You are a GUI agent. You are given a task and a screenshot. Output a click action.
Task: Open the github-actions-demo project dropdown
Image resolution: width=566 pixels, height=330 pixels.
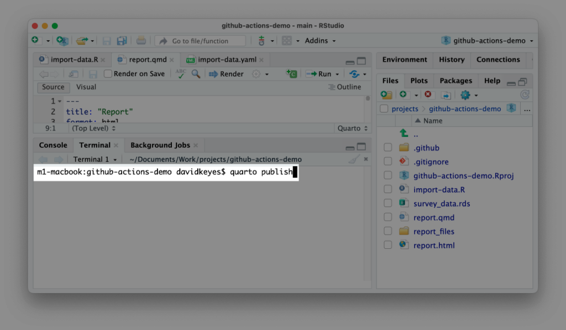pyautogui.click(x=487, y=41)
